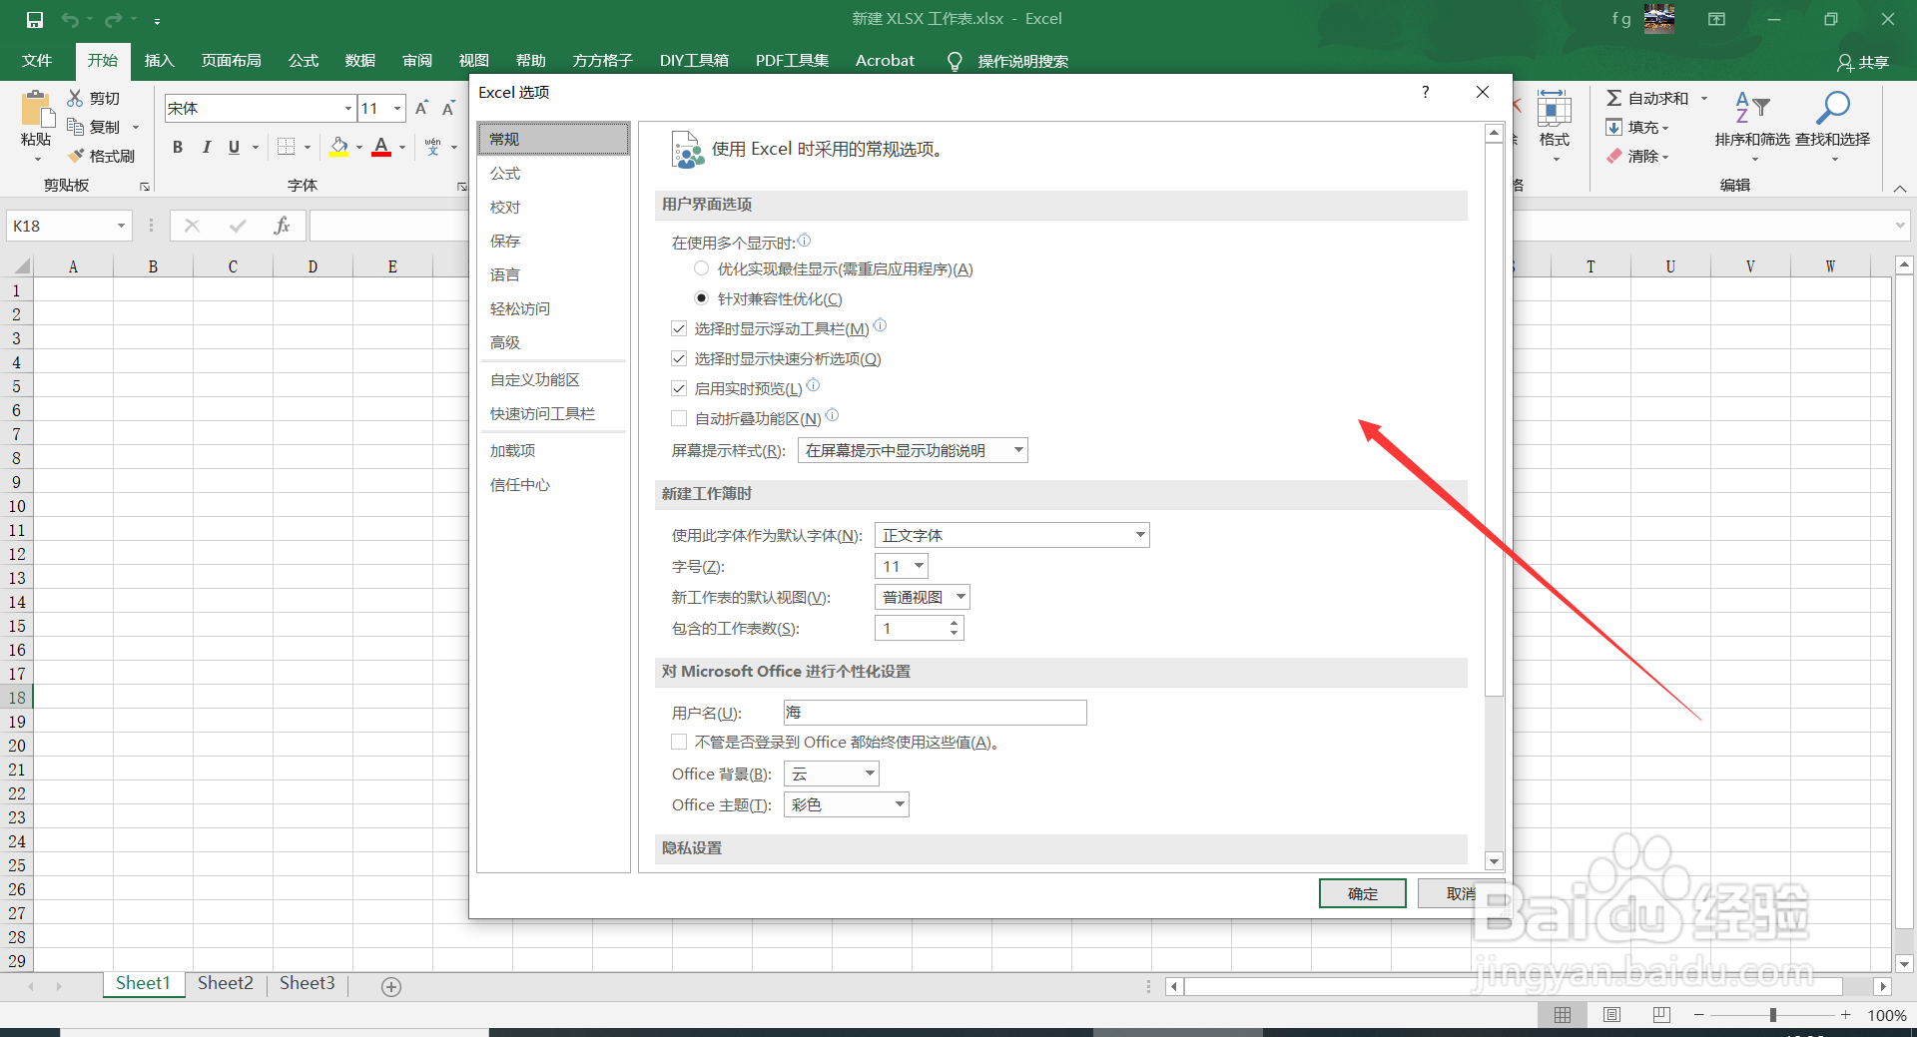Toggle Italic formatting
1917x1037 pixels.
pyautogui.click(x=206, y=147)
